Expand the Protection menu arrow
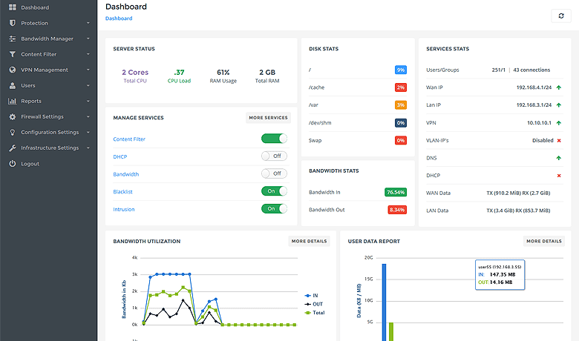Viewport: 579px width, 341px height. [88, 23]
